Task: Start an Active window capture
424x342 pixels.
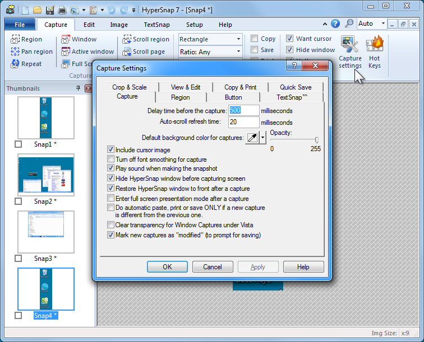Action: pos(66,52)
